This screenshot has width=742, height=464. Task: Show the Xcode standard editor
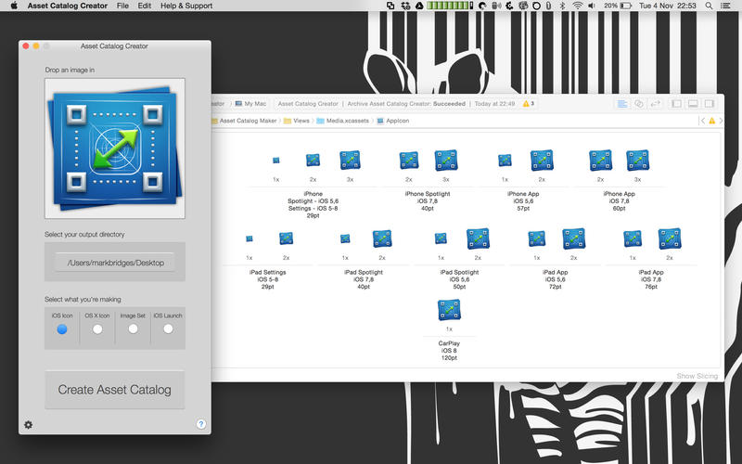(x=622, y=104)
